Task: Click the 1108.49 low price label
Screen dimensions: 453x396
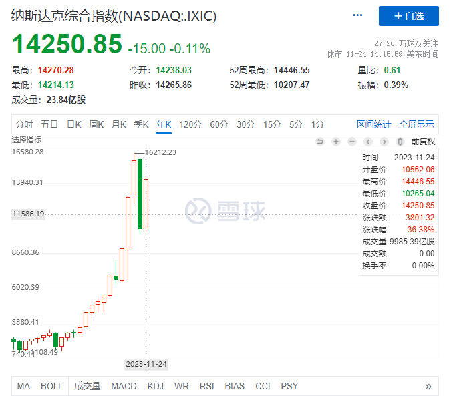Action: [44, 352]
